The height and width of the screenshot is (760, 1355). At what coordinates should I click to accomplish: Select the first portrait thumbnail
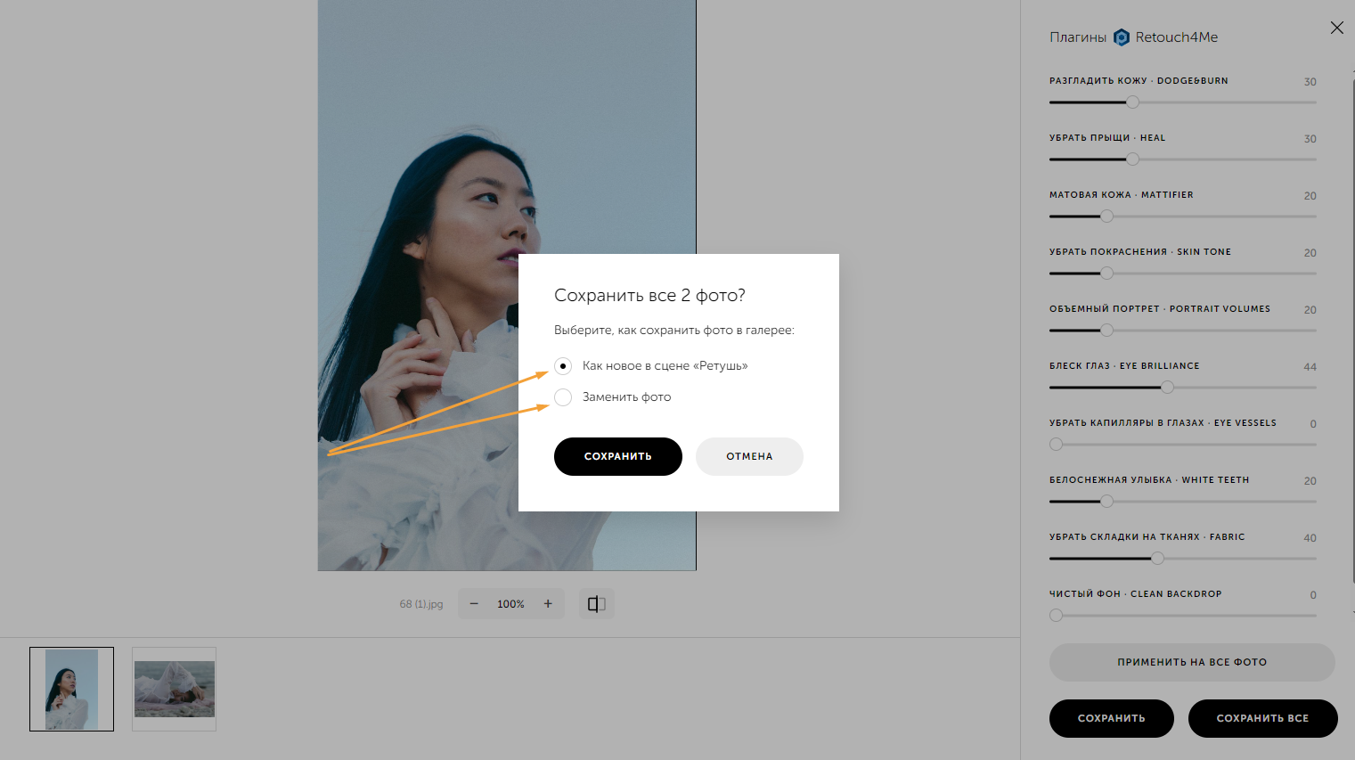pos(72,689)
